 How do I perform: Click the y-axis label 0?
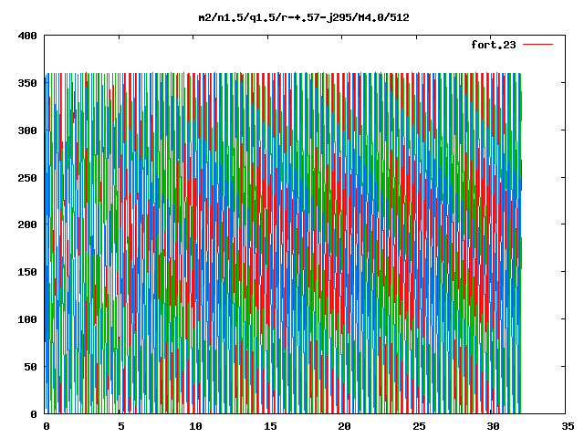(34, 414)
